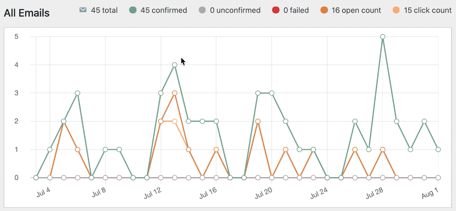Toggle the "16 open count" legend label
Screen dimensions: 456x211
coord(356,10)
